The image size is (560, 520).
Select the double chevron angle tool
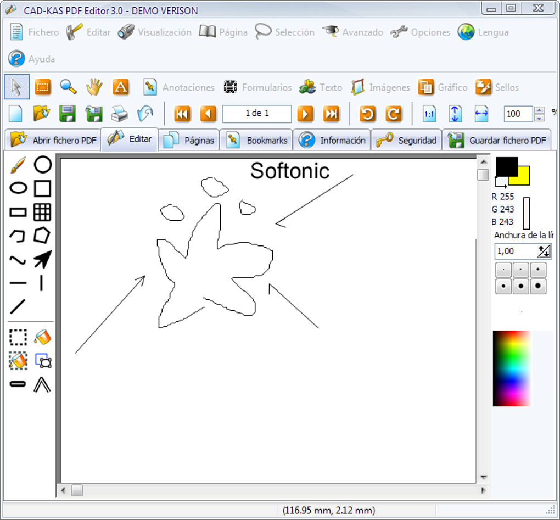pos(42,385)
